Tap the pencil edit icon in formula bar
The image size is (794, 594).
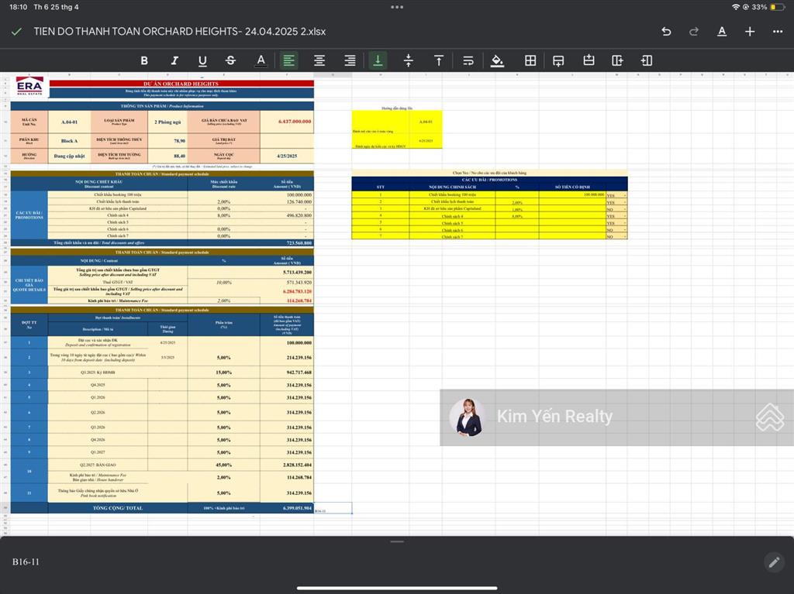[x=774, y=562]
